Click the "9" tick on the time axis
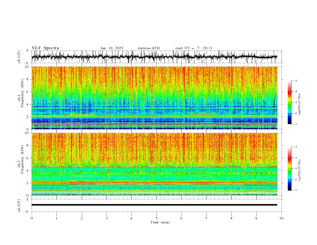Image resolution: width=317 pixels, height=245 pixels. tap(256, 218)
